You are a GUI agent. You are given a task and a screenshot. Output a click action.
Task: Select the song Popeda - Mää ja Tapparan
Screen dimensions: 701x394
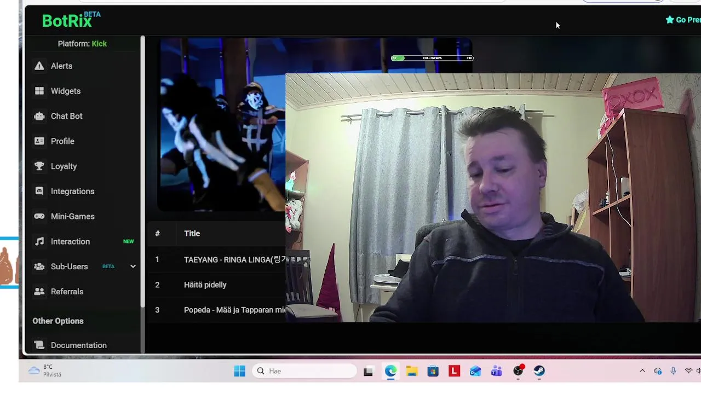[235, 310]
